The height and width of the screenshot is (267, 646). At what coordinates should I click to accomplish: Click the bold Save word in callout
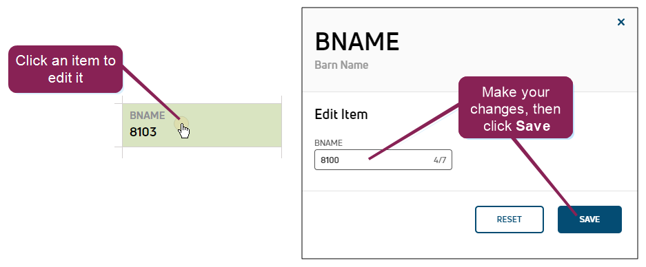533,126
